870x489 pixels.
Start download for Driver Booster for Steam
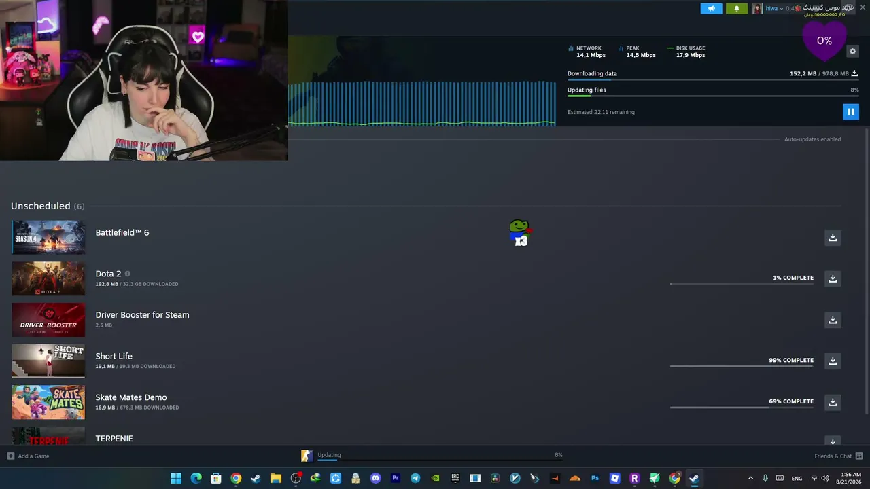pyautogui.click(x=833, y=319)
